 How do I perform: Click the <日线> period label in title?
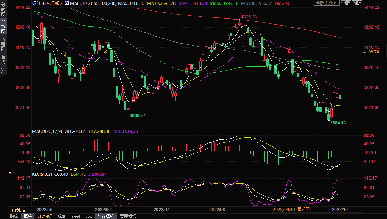55,3
